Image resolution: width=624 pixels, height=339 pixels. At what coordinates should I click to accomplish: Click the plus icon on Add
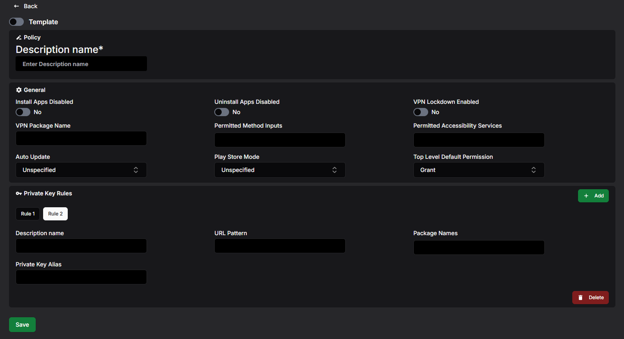pos(586,196)
